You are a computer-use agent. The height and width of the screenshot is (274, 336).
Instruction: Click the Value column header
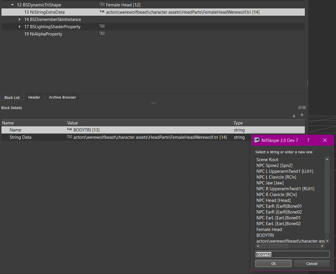[149, 123]
